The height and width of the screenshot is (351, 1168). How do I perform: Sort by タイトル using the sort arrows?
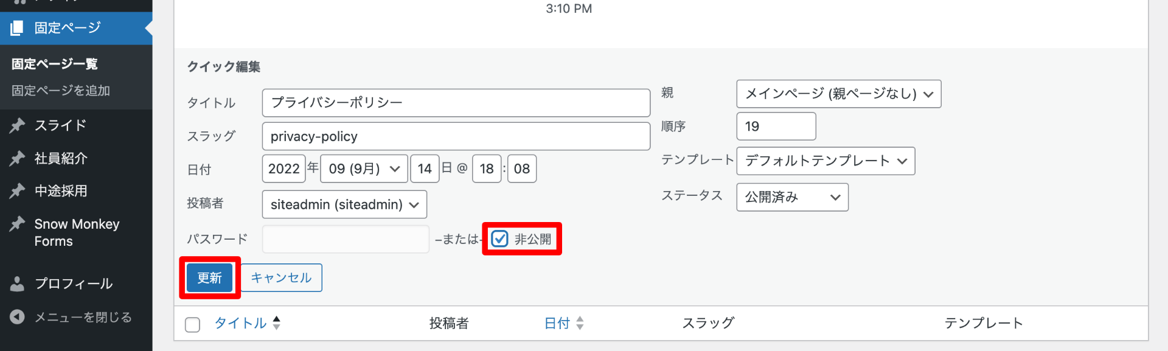click(277, 323)
